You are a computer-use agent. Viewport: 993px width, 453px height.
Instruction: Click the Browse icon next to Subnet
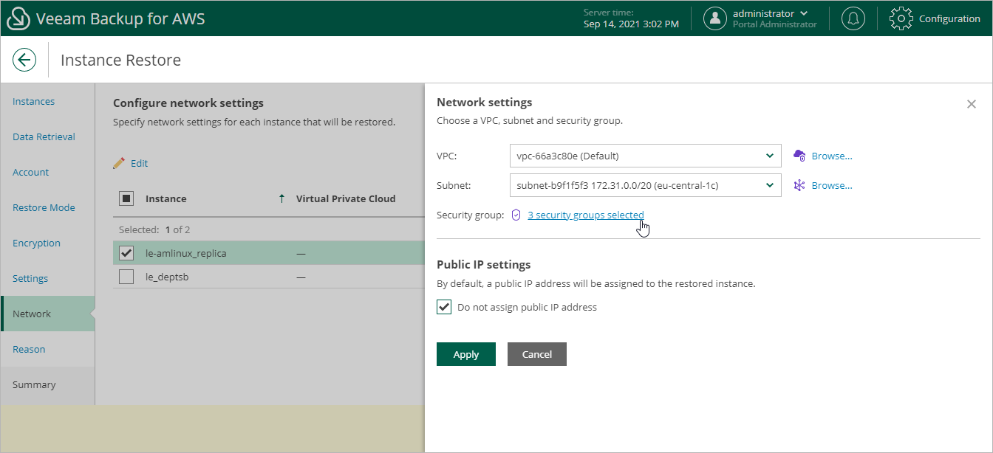click(799, 185)
